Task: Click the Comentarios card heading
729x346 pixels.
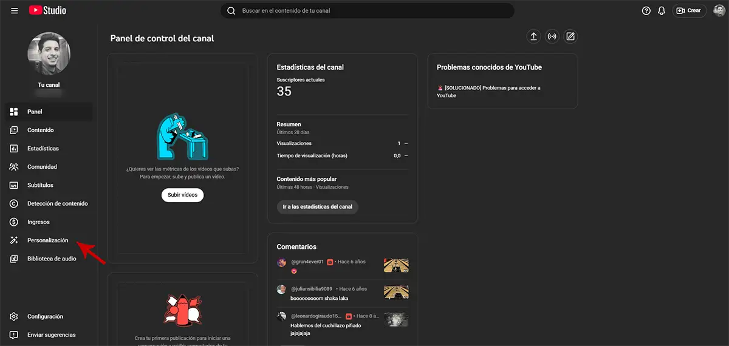Action: pos(296,247)
